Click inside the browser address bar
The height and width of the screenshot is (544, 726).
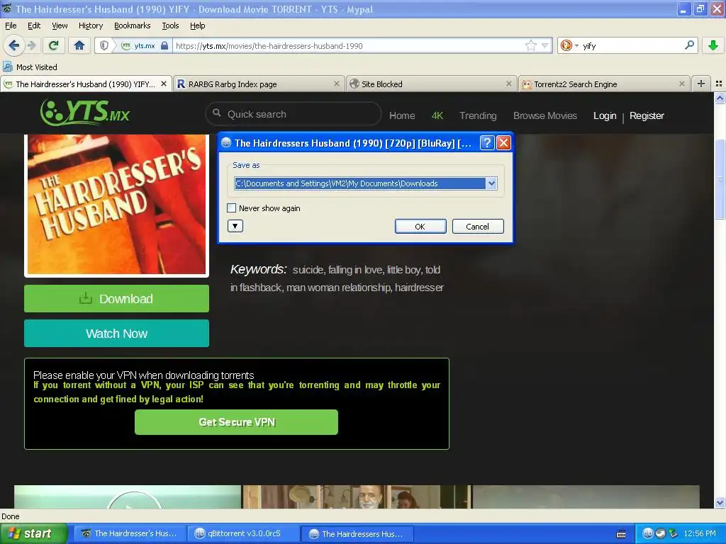click(350, 46)
